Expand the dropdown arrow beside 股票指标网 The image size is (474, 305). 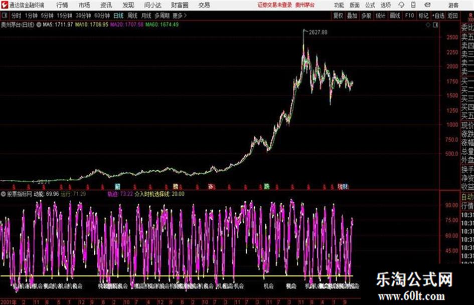coord(4,194)
